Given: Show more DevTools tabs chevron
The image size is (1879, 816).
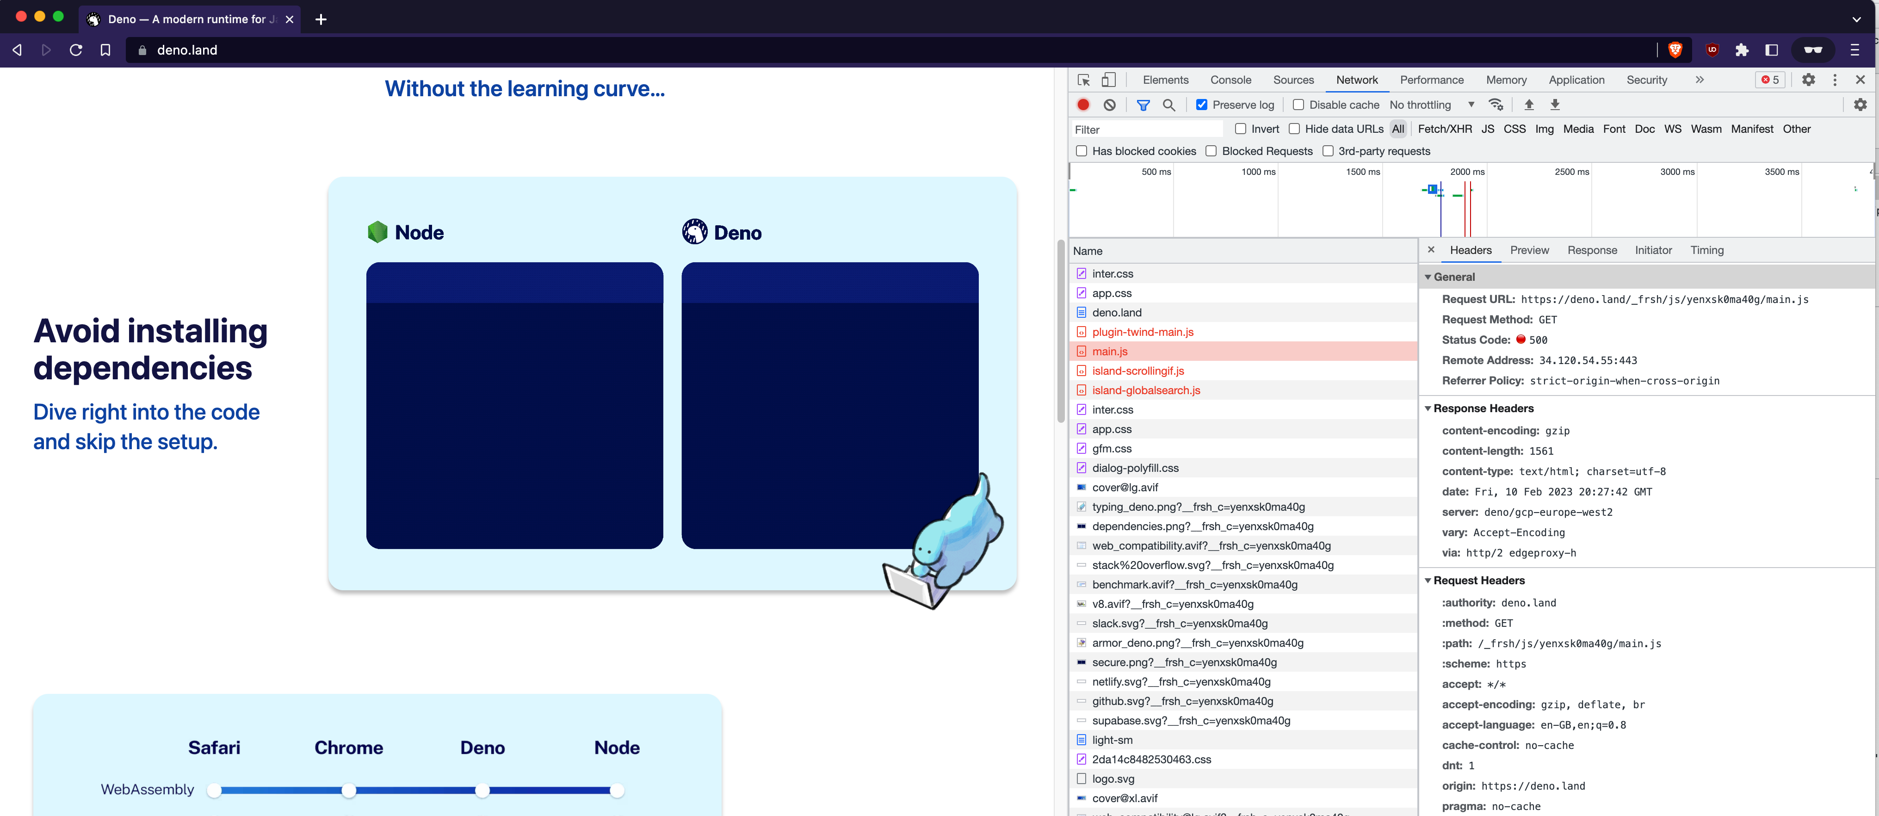Looking at the screenshot, I should 1700,80.
